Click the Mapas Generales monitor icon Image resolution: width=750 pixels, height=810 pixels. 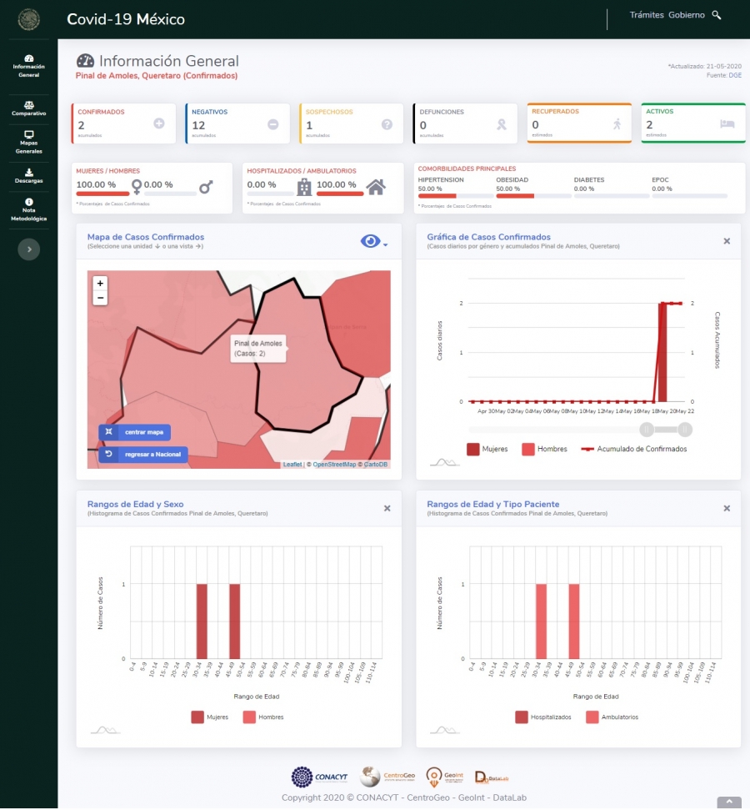pos(29,134)
